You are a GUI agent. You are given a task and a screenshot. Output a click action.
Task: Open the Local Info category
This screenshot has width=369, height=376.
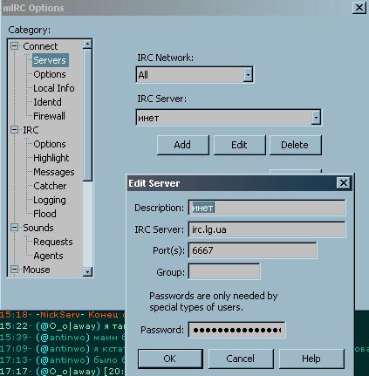[x=54, y=88]
